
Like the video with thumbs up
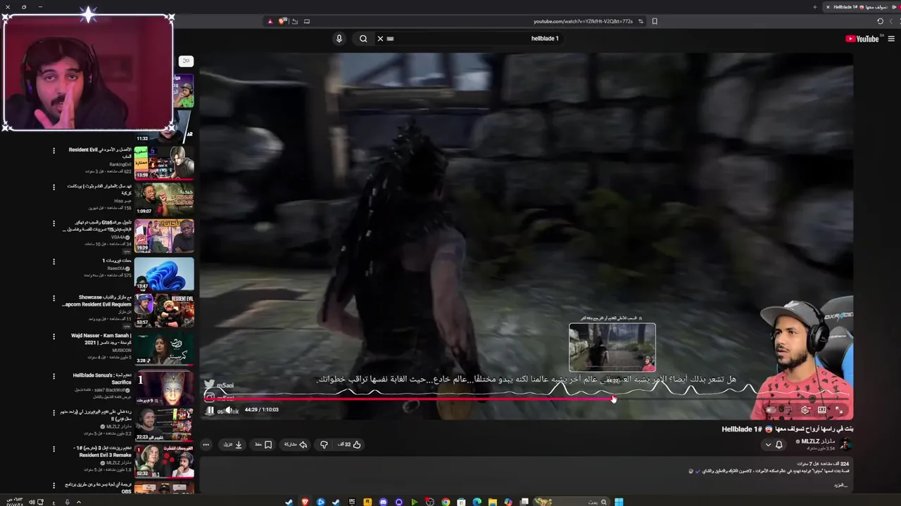(350, 444)
